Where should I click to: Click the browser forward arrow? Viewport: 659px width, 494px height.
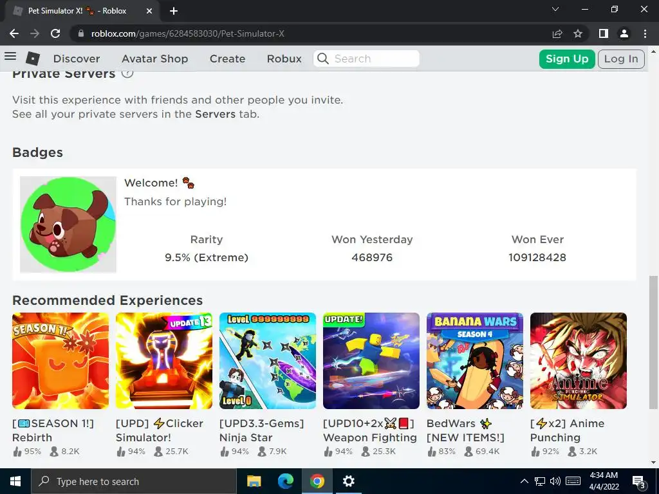(x=35, y=33)
